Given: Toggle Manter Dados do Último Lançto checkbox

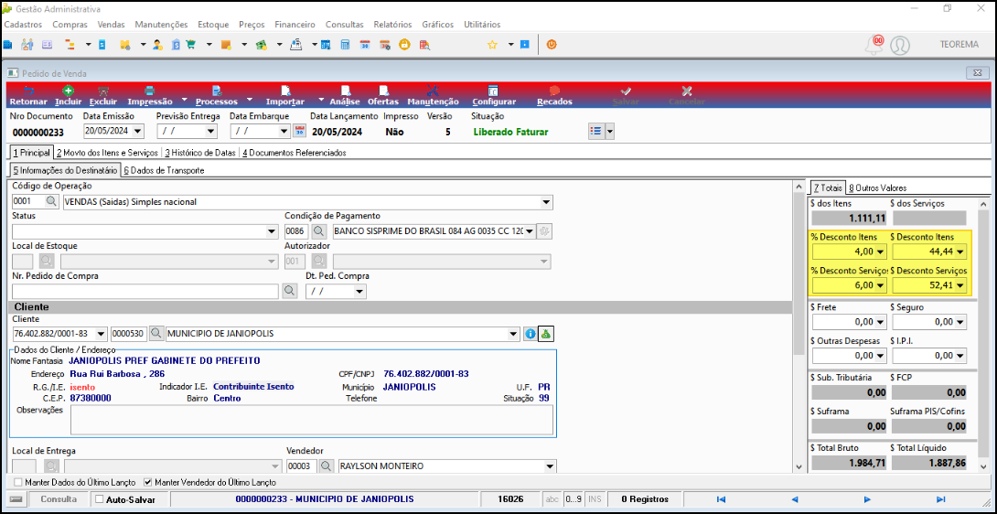Looking at the screenshot, I should 17,482.
